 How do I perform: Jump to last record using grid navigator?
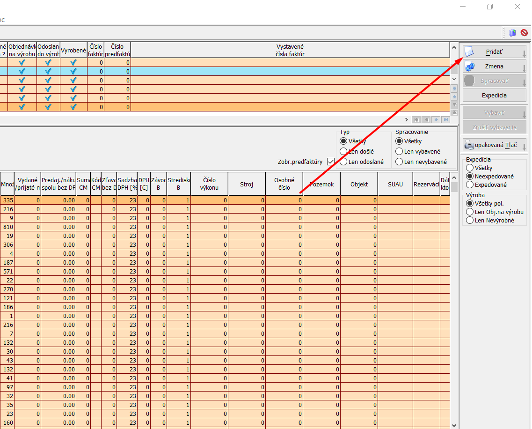pos(446,120)
